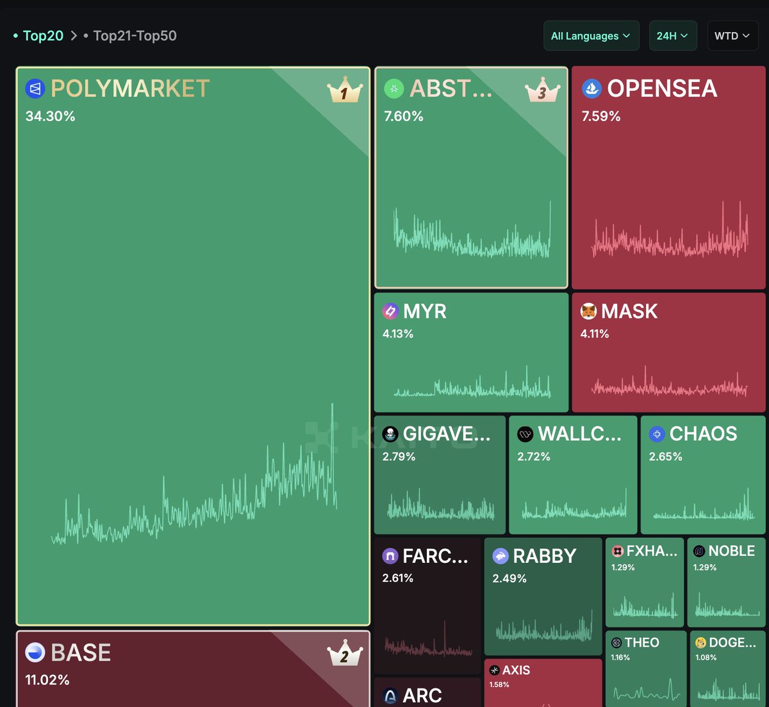Click the 1.08% value on DOGE

click(x=706, y=658)
